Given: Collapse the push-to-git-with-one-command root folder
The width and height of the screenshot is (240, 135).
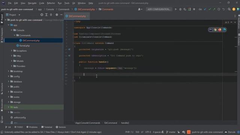Looking at the screenshot, I should point(6,20).
